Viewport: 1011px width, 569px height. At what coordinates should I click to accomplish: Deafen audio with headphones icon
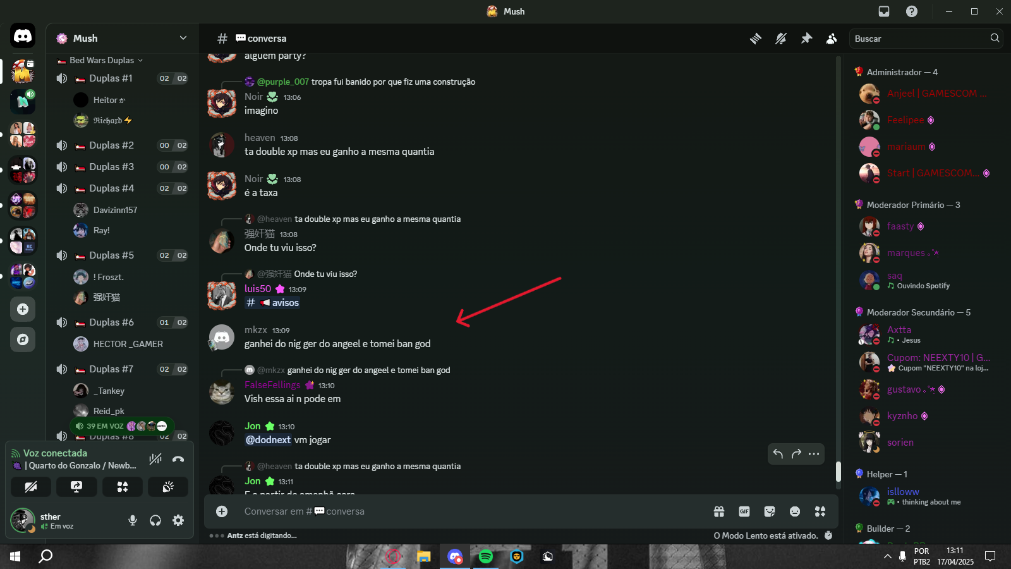(155, 520)
